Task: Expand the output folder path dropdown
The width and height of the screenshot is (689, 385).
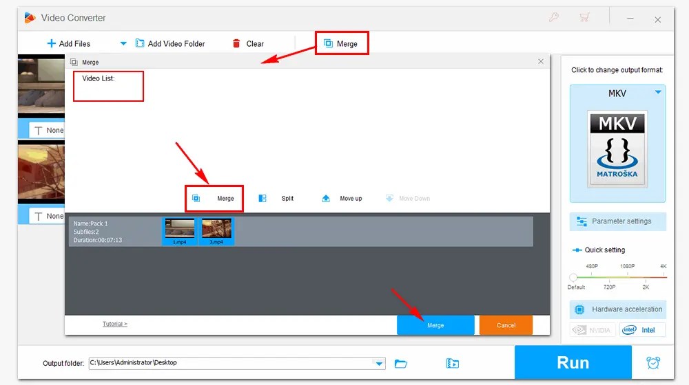Action: 379,364
